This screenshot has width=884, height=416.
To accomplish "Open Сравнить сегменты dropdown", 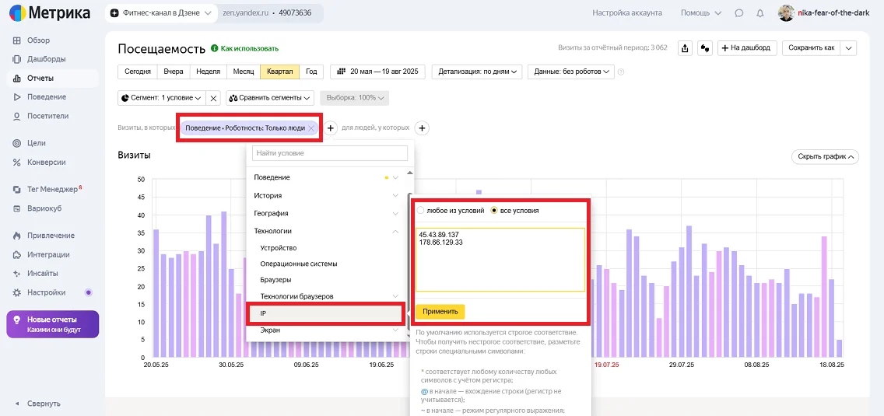I will point(269,98).
